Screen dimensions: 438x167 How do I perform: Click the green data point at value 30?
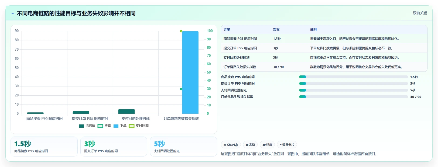[181, 89]
